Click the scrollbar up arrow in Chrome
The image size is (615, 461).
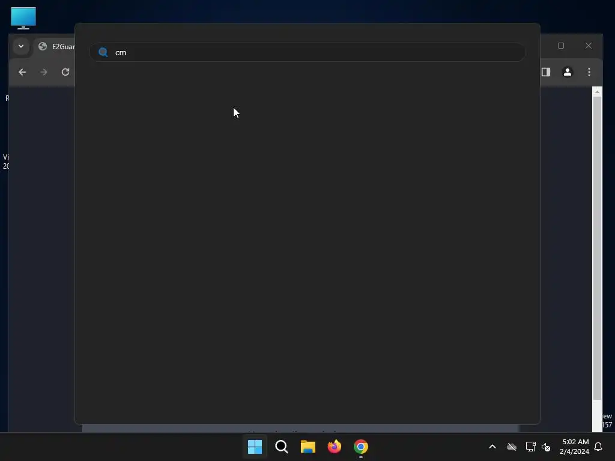pyautogui.click(x=597, y=92)
